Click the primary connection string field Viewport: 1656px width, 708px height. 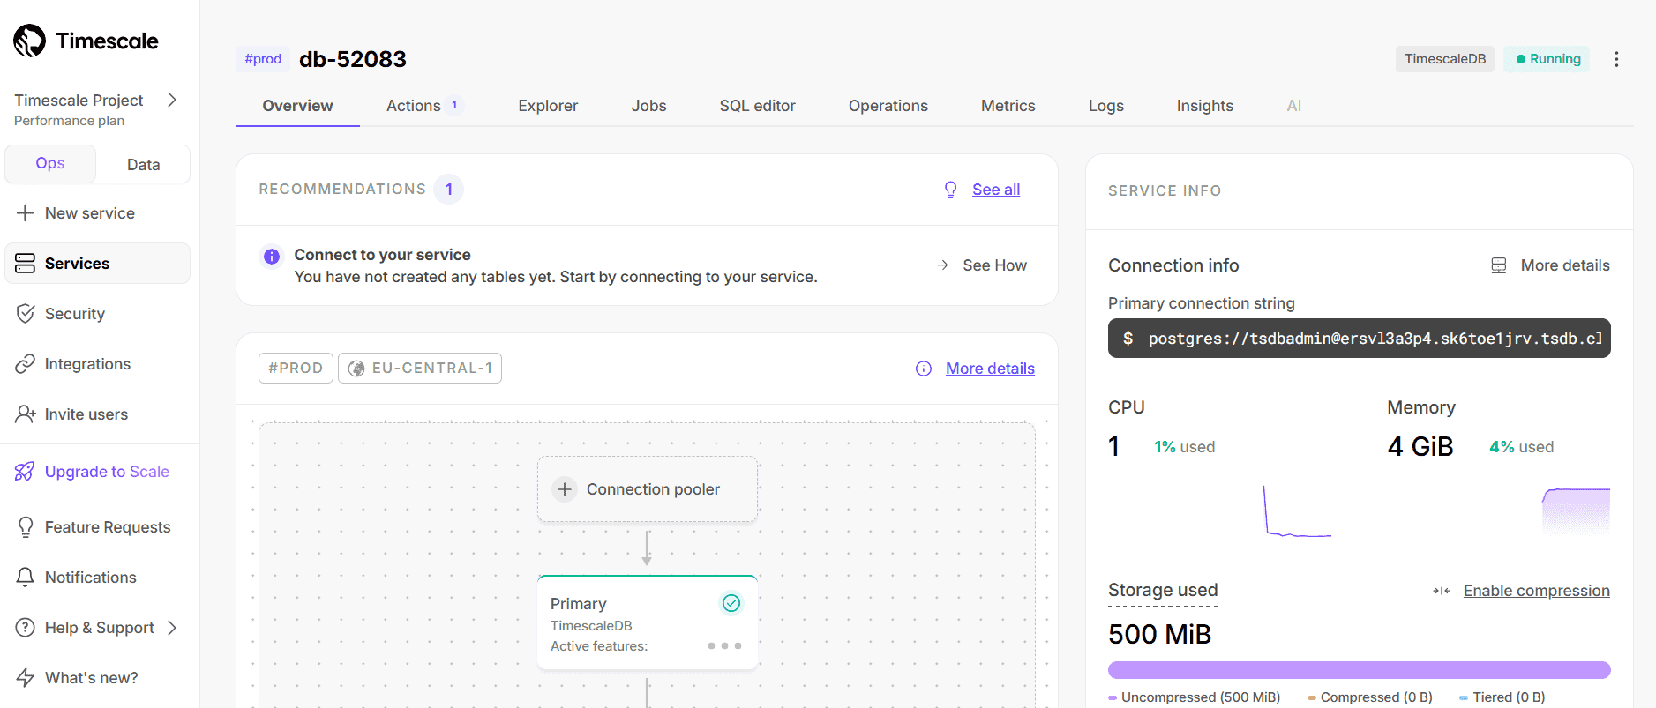[x=1359, y=339]
